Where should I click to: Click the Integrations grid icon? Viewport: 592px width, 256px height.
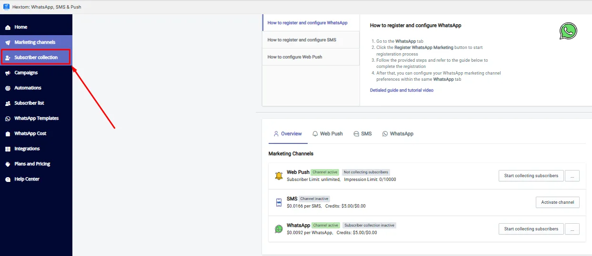point(8,149)
